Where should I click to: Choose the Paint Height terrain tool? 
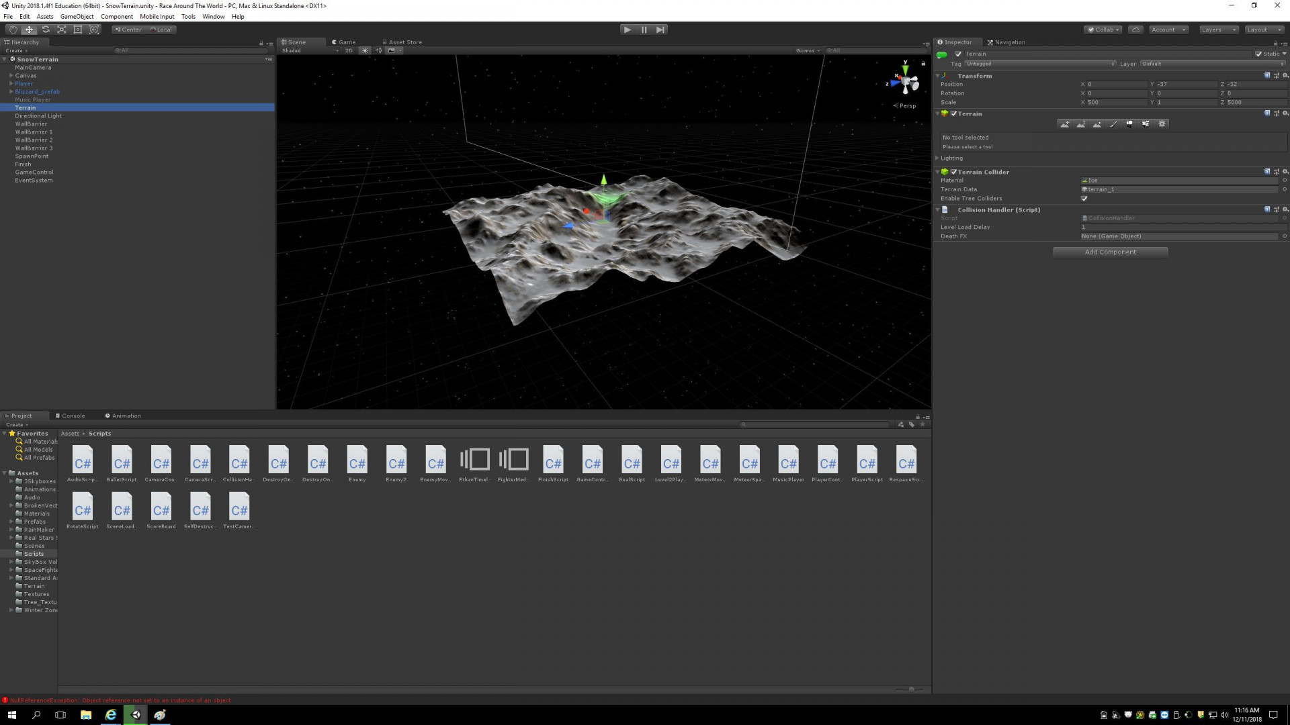(1081, 124)
